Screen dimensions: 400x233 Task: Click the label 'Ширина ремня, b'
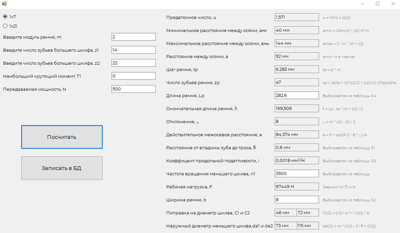pyautogui.click(x=186, y=200)
